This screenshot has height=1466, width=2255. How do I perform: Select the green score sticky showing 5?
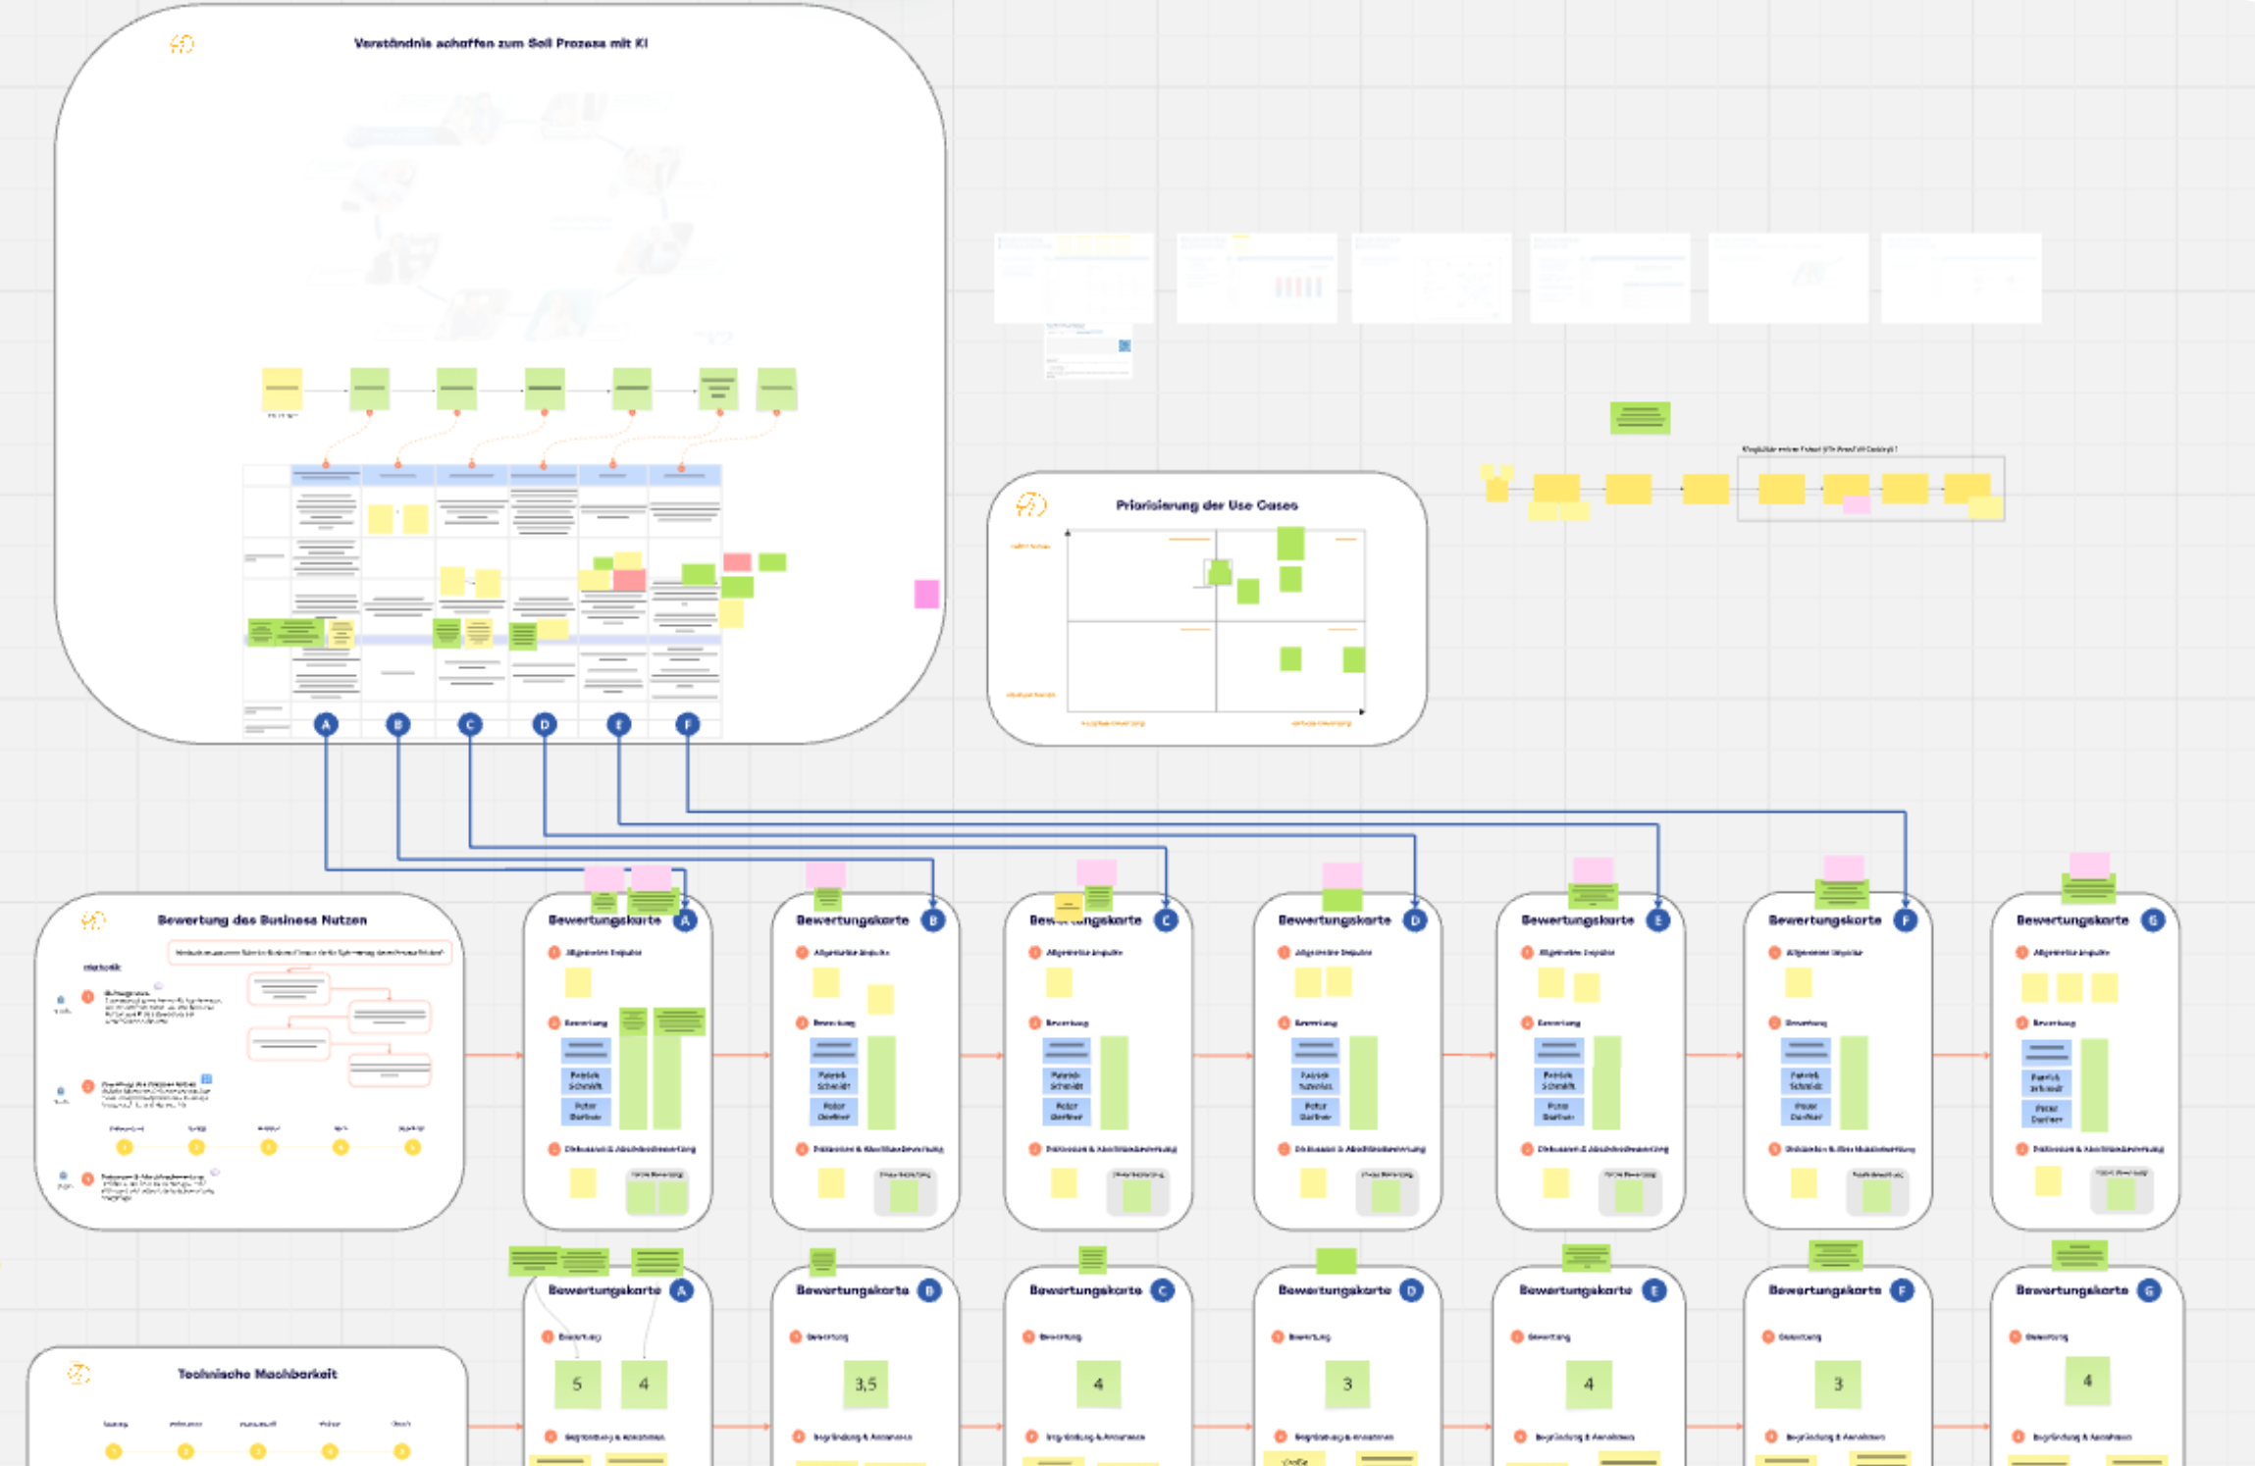coord(577,1384)
